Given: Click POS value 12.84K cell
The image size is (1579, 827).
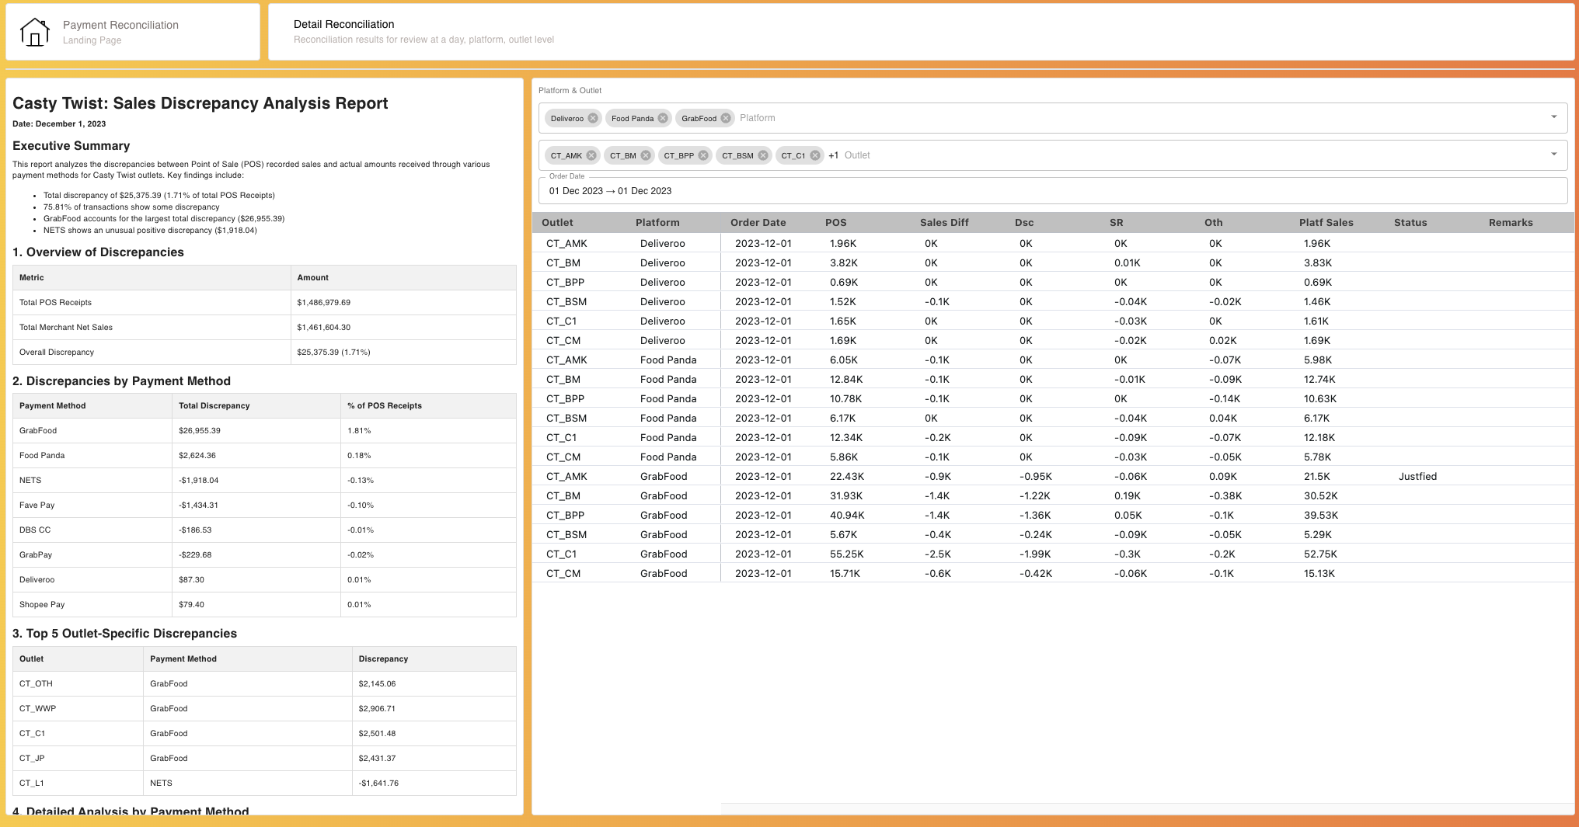Looking at the screenshot, I should coord(846,380).
